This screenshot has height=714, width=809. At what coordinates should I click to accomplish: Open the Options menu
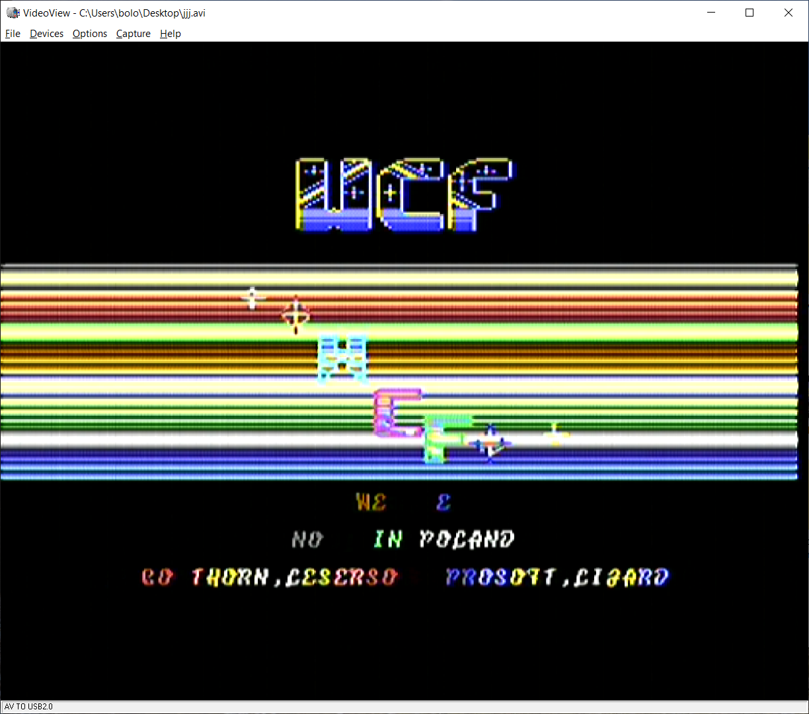point(90,34)
